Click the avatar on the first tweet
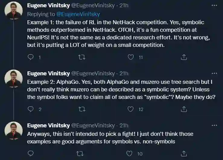The image size is (223, 160). [14, 11]
